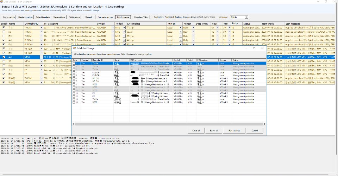Open Symbol dropdown in first main-window row
This screenshot has width=338, height=176.
point(113,28)
